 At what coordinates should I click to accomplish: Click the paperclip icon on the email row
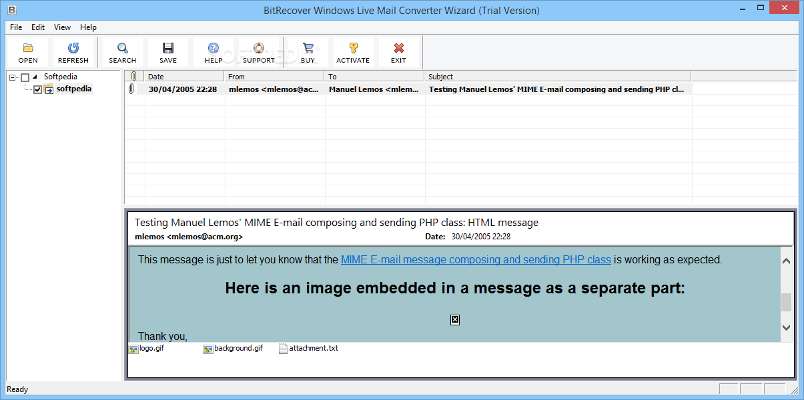click(132, 89)
